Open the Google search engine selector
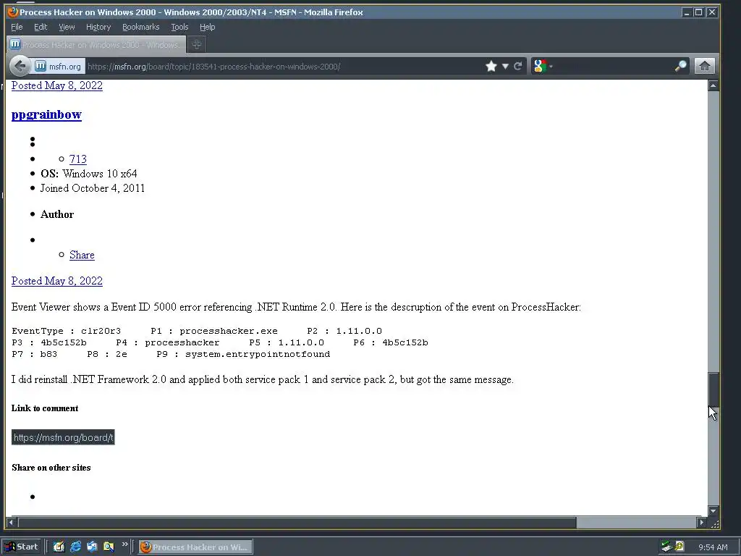 tap(543, 66)
